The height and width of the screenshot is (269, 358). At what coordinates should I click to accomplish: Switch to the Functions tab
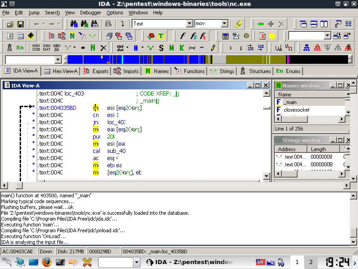(x=189, y=71)
